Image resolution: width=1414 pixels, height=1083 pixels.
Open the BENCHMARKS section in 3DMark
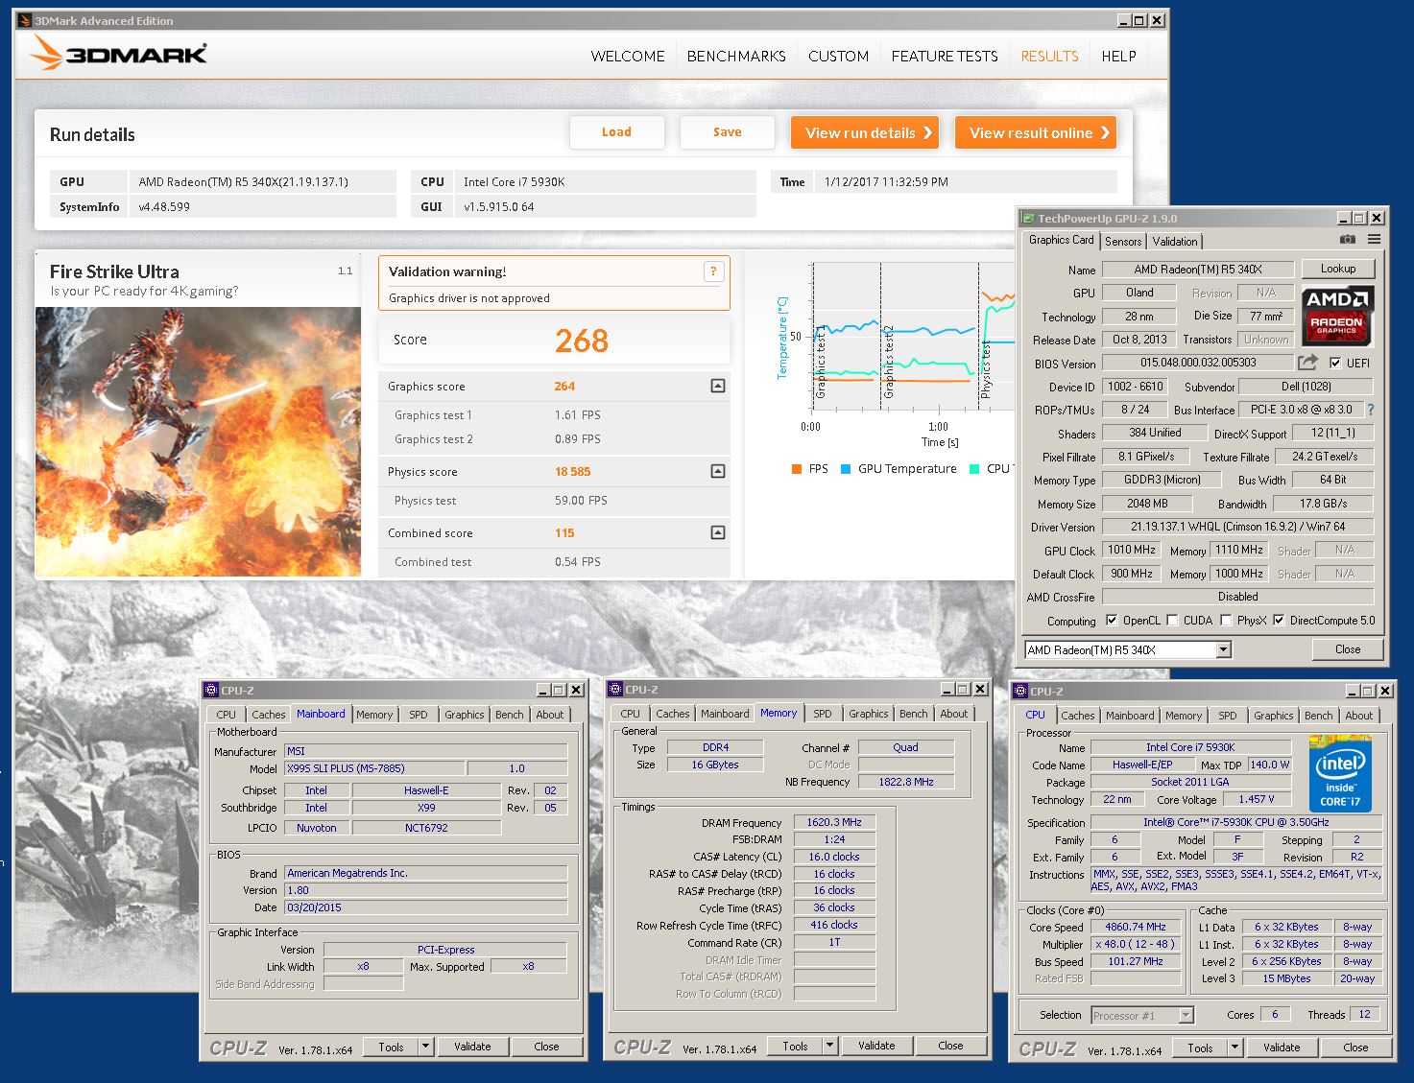pyautogui.click(x=736, y=56)
